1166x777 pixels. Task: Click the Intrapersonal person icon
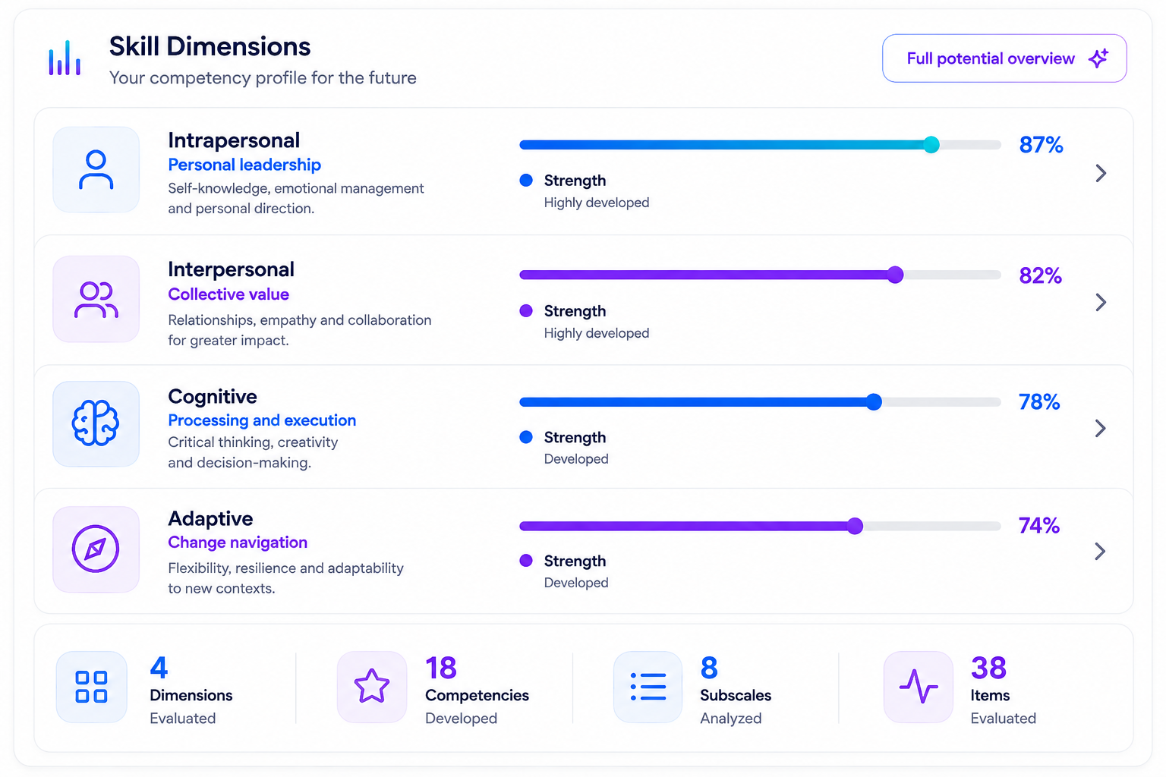pyautogui.click(x=96, y=170)
